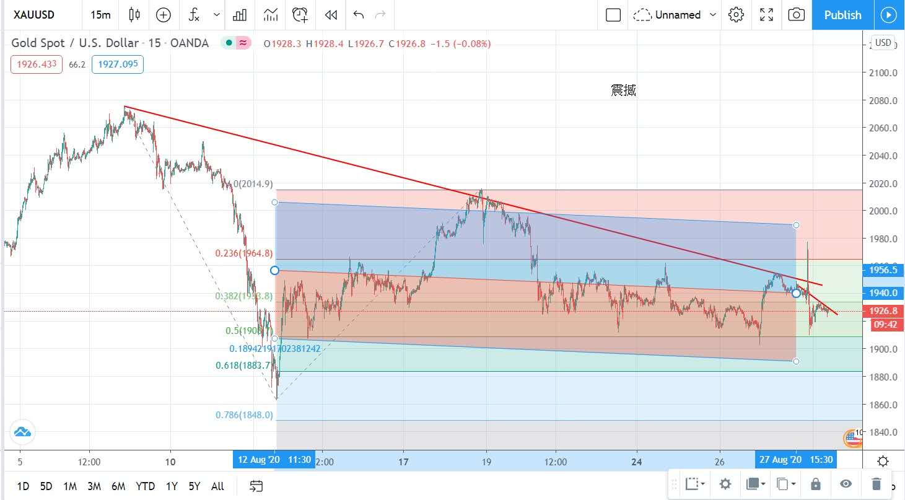This screenshot has height=500, width=905.
Task: Expand the indicator templates dropdown arrow
Action: coord(216,15)
